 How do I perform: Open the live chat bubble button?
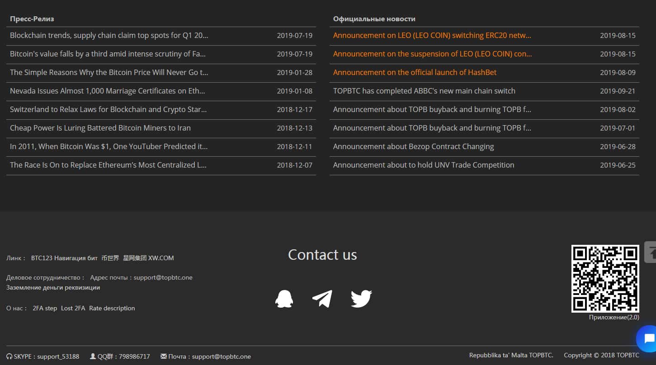[x=648, y=338]
